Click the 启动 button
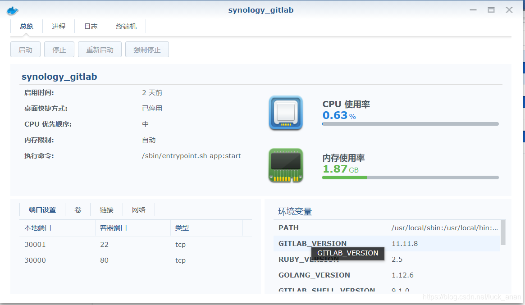This screenshot has height=305, width=525. (x=25, y=50)
